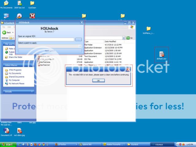The image size is (196, 147).
Task: Open the 2009 tax.txt desktop file
Action: [19, 3]
